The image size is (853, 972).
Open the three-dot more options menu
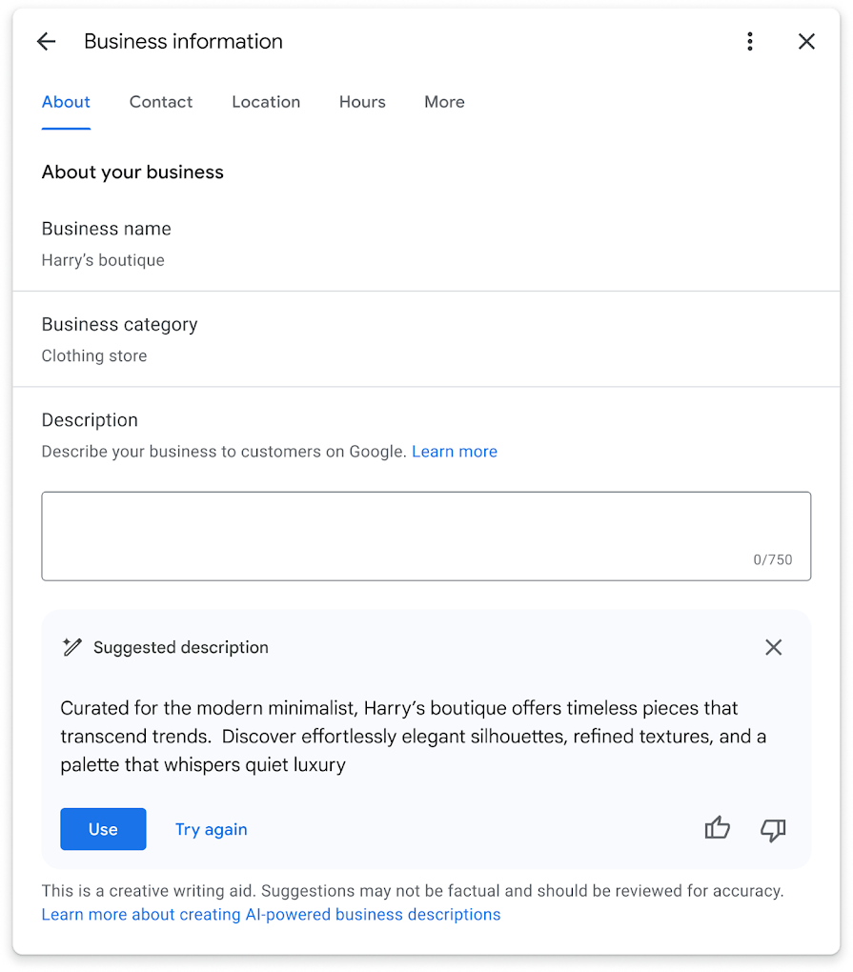click(x=750, y=42)
